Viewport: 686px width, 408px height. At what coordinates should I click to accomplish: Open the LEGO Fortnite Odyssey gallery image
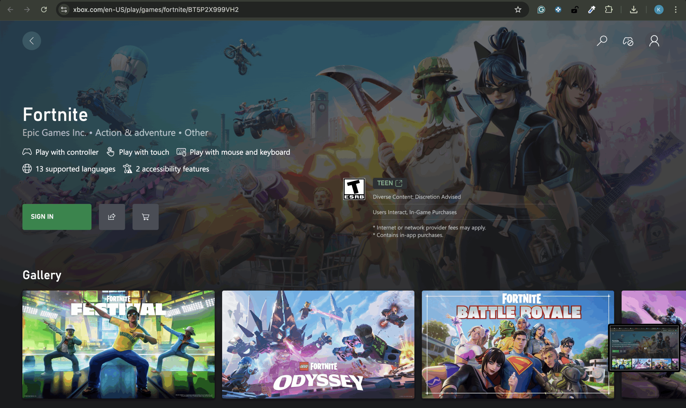click(x=318, y=344)
